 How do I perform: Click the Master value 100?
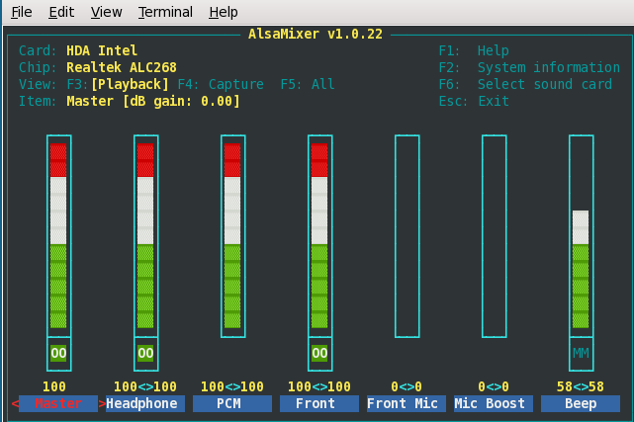[x=54, y=386]
